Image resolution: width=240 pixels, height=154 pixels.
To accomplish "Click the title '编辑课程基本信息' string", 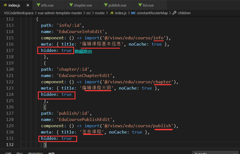I will pos(102,44).
